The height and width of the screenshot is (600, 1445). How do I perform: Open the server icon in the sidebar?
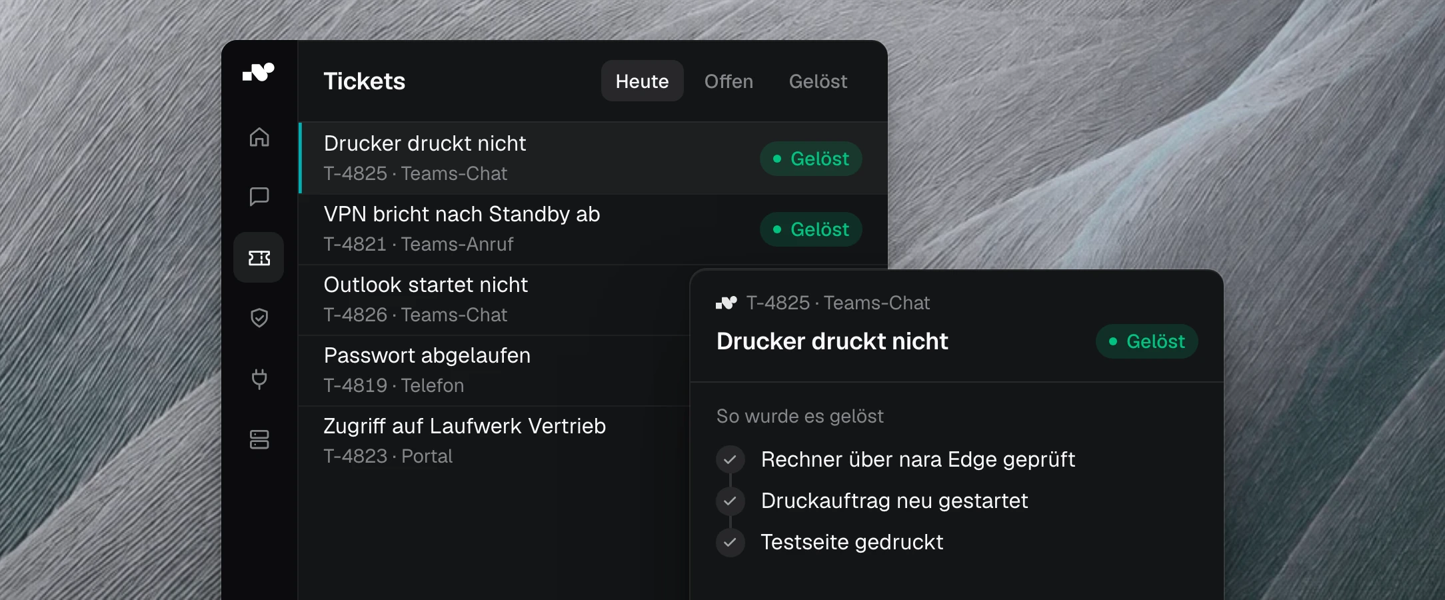(x=259, y=439)
